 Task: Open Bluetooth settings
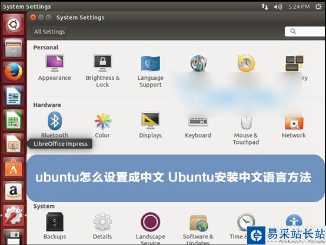tap(55, 125)
